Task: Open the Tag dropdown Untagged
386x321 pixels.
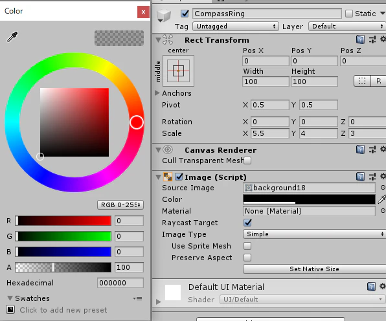Action: [236, 26]
